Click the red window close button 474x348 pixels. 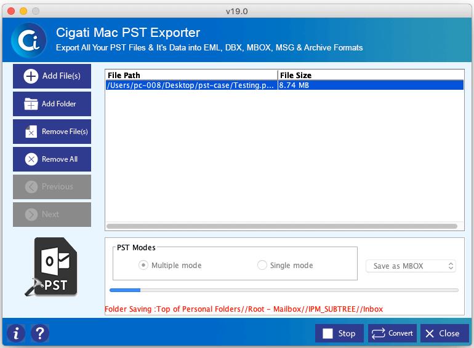click(x=11, y=11)
